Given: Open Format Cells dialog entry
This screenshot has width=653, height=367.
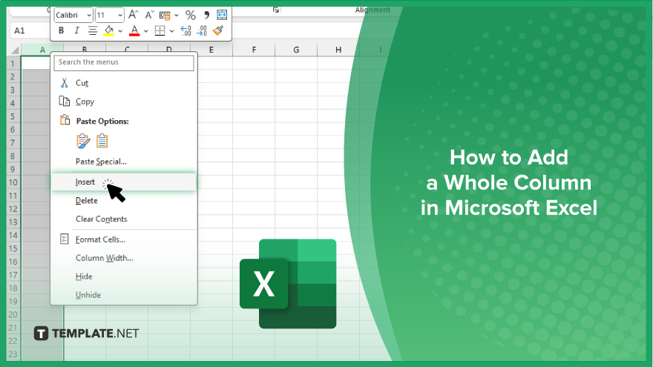Looking at the screenshot, I should click(100, 239).
